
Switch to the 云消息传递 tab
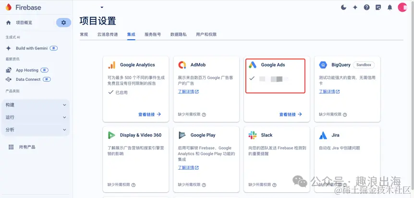(x=108, y=35)
